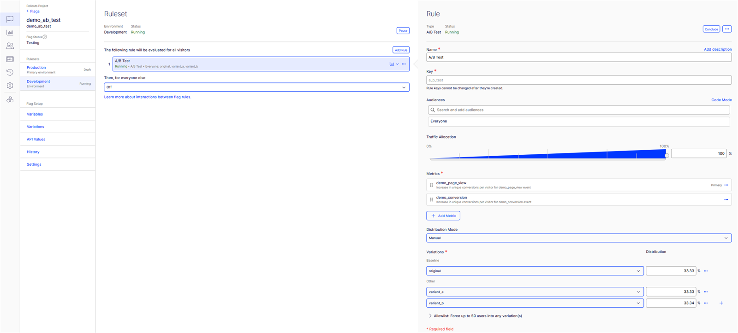
Task: Open 'Learn more about interactions between flag rules' link
Action: click(148, 97)
